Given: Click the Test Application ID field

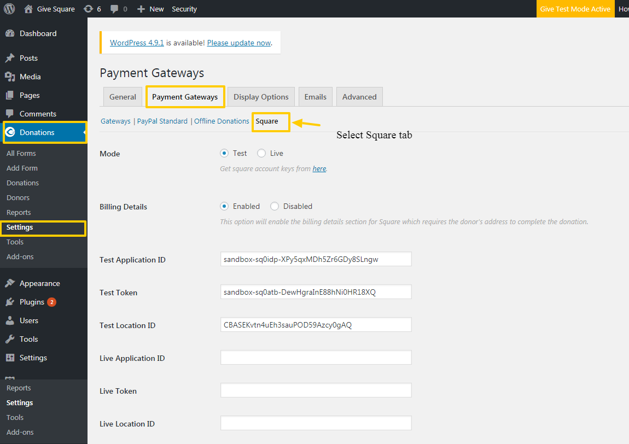Looking at the screenshot, I should pos(316,259).
